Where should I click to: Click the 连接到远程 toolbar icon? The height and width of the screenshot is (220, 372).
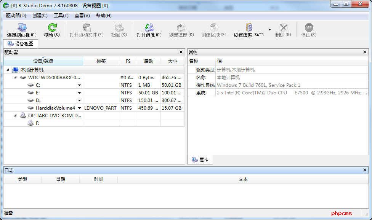[x=22, y=27]
